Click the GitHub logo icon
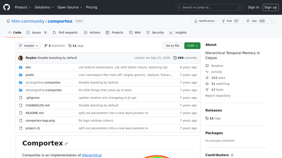282x158 pixels. (7, 7)
